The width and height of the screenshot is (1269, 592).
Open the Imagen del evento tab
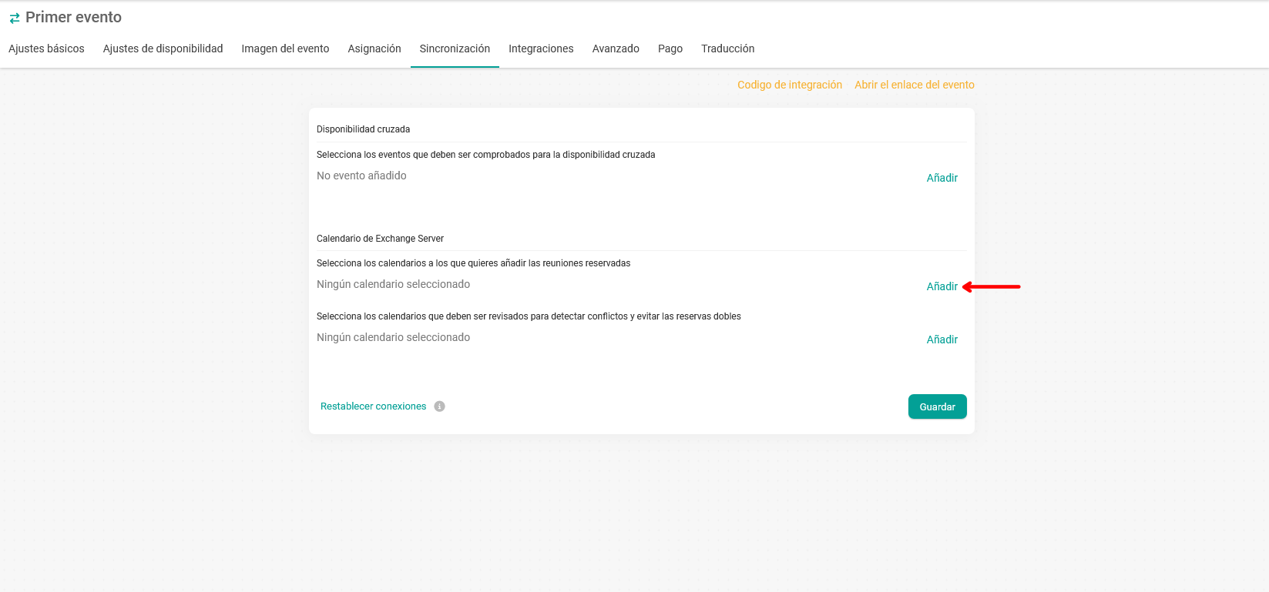(x=285, y=48)
